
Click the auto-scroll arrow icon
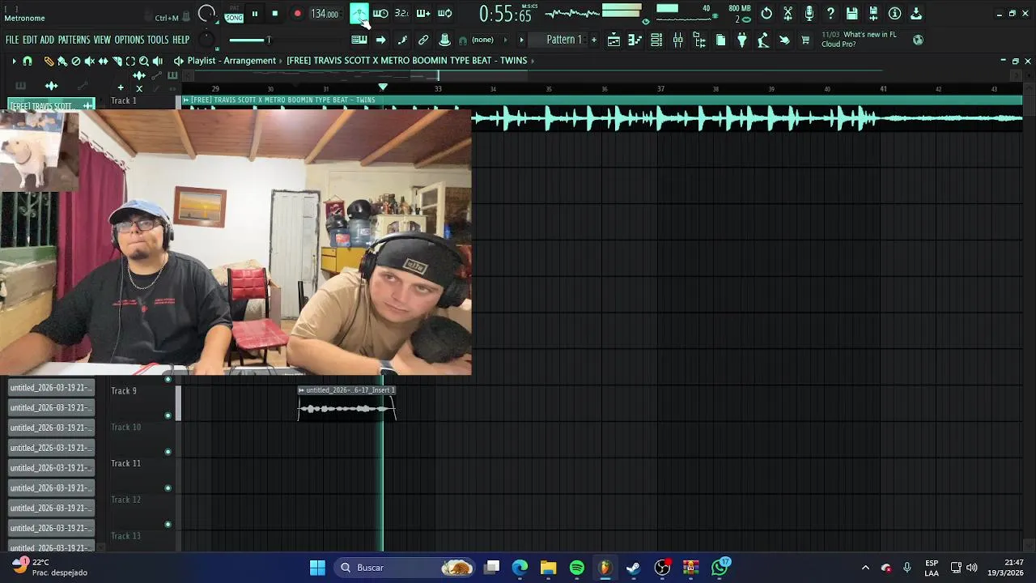coord(380,40)
